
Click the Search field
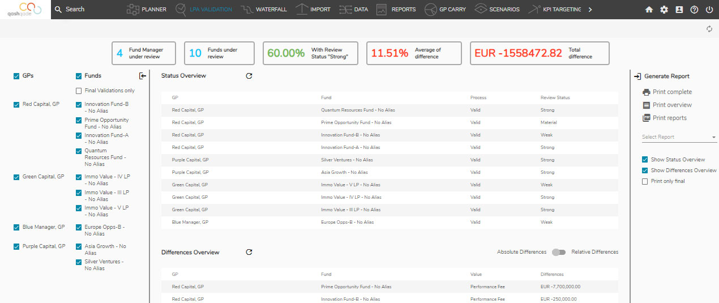pos(75,10)
